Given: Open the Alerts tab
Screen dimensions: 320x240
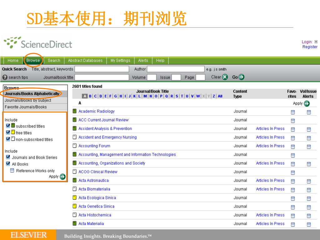Looking at the screenshot, I should point(143,61).
